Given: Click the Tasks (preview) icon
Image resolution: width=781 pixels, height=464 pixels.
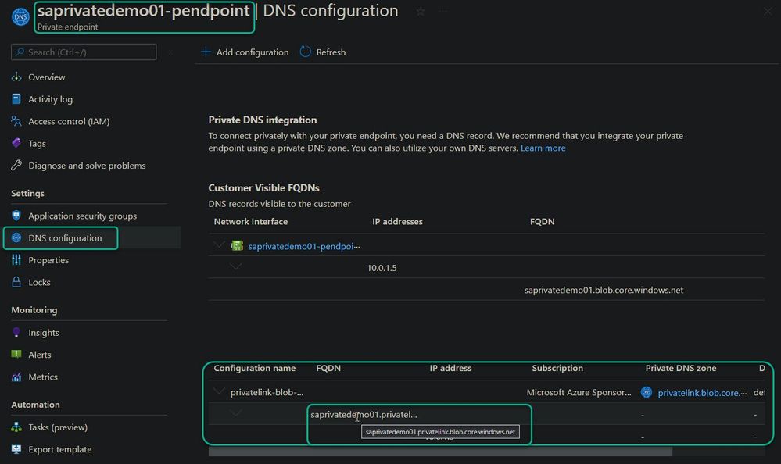Looking at the screenshot, I should coord(16,427).
